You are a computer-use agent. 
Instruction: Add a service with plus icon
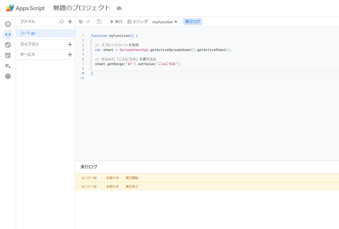[70, 55]
